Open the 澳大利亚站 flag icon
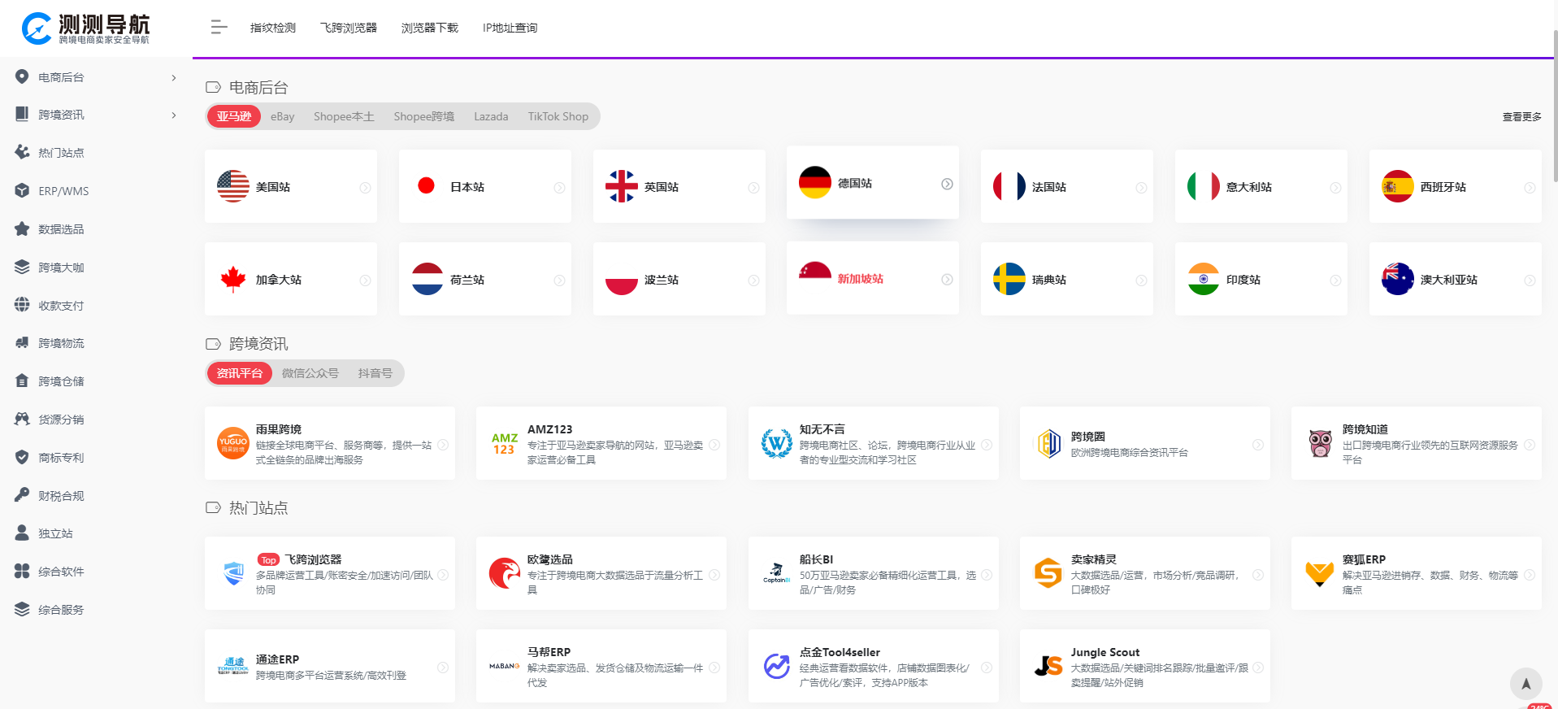 (x=1398, y=279)
